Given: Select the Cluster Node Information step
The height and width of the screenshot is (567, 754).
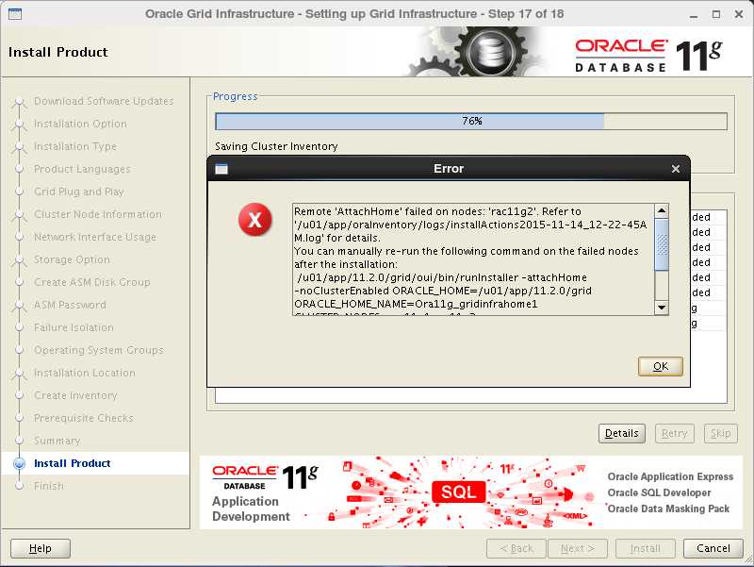Looking at the screenshot, I should click(98, 214).
